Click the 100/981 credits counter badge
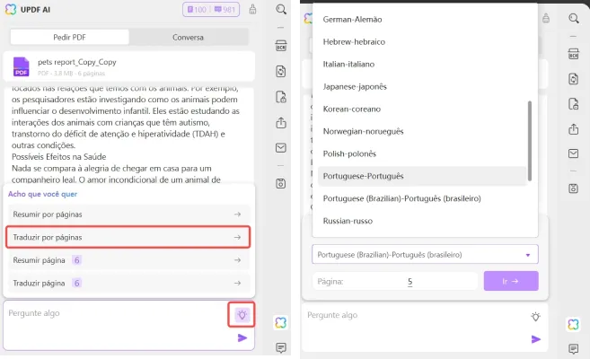Screen dimensions: 590x359 pos(211,9)
